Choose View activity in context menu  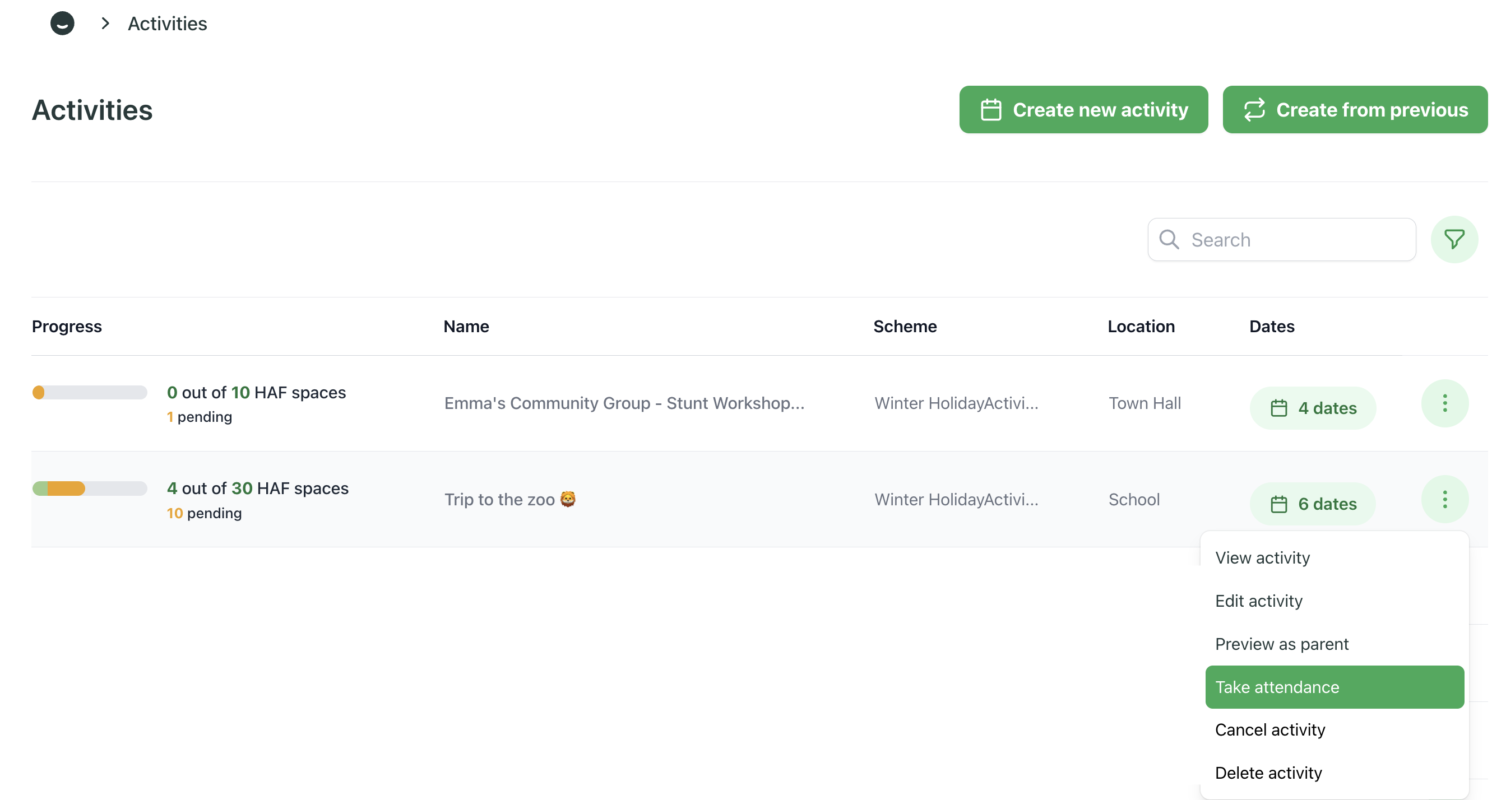point(1262,557)
